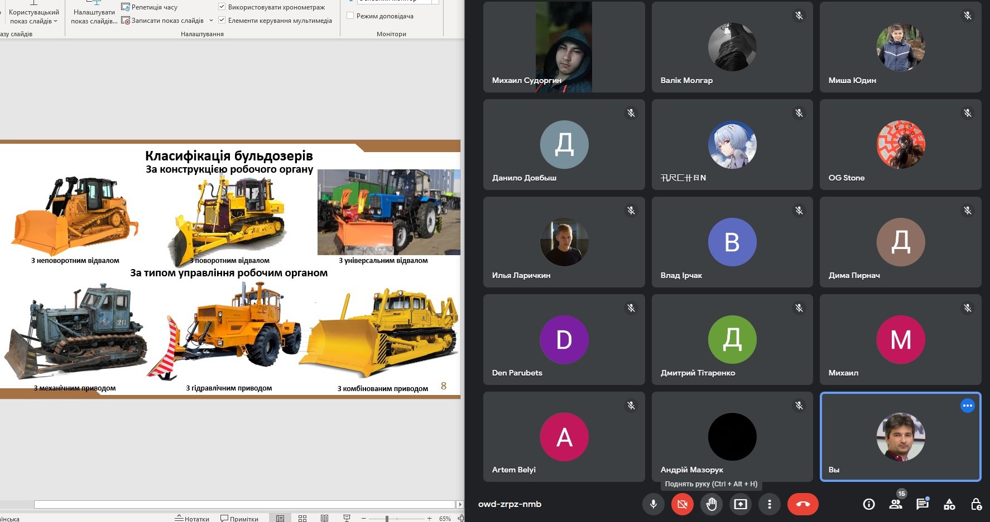Mute the microphone in the meeting

[x=653, y=504]
